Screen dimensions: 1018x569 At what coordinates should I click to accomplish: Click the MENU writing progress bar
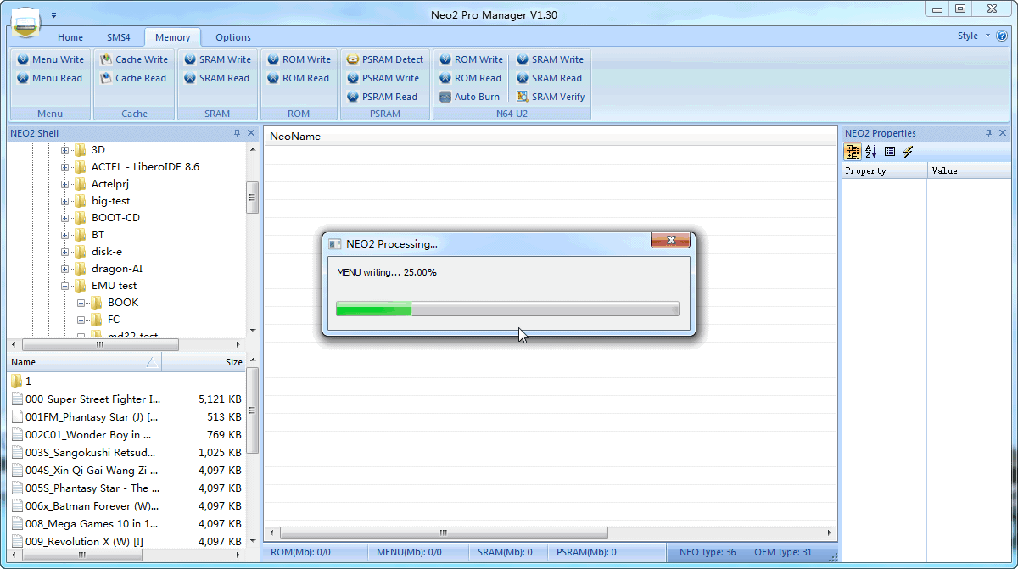[507, 309]
